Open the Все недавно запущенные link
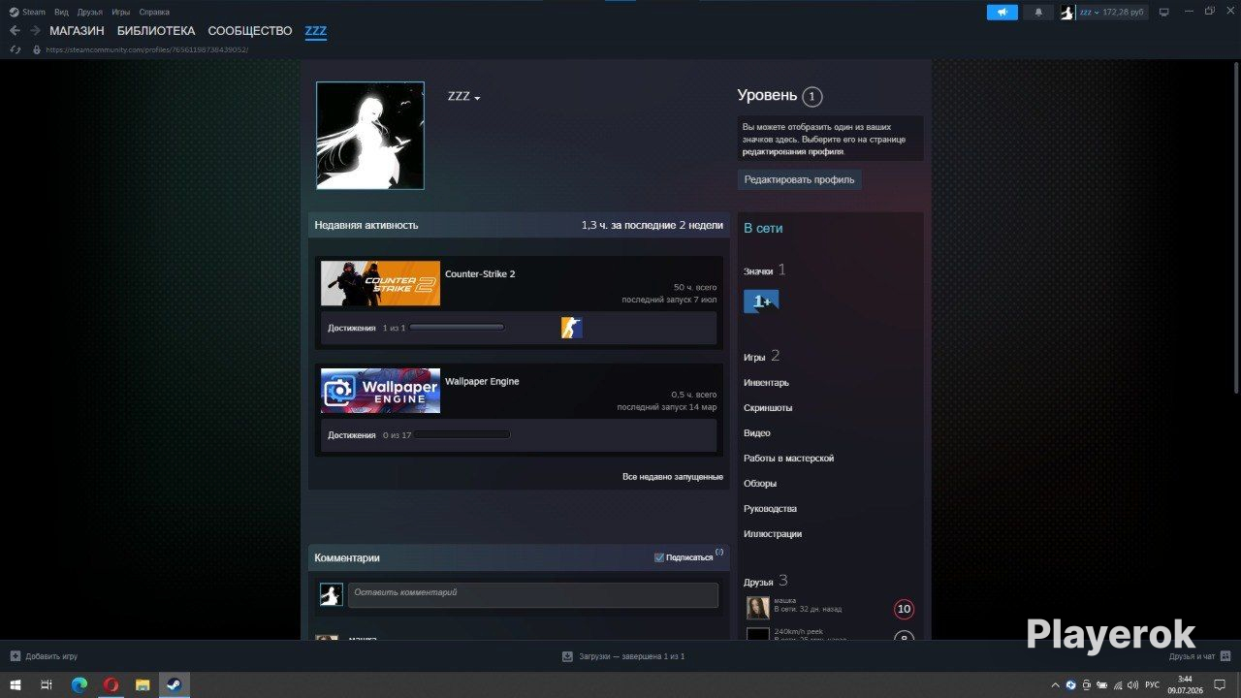Viewport: 1241px width, 698px height. tap(673, 477)
